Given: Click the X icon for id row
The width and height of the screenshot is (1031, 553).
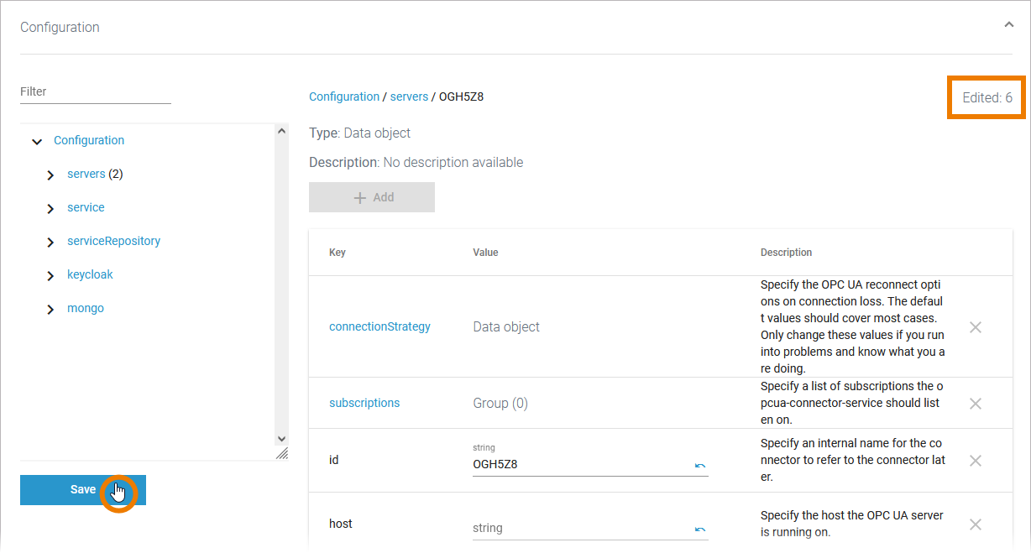Looking at the screenshot, I should (976, 461).
